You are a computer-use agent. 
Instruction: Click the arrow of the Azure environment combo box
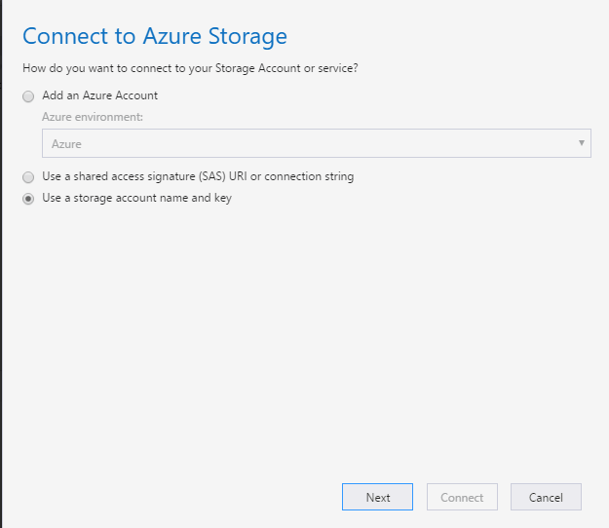tap(582, 143)
